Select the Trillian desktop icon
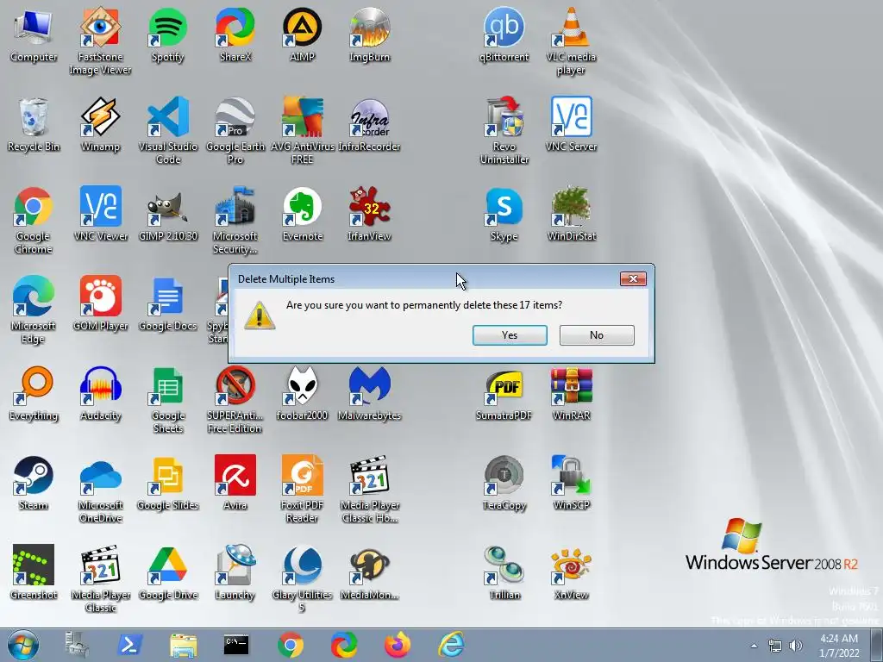883x662 pixels. coord(504,572)
